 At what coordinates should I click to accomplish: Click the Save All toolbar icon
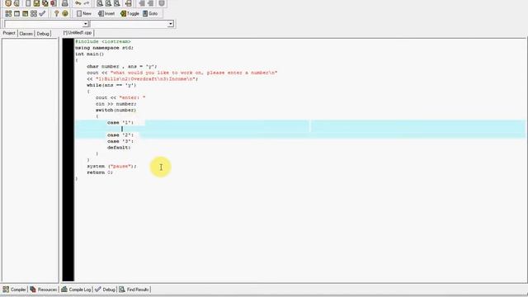pyautogui.click(x=45, y=3)
